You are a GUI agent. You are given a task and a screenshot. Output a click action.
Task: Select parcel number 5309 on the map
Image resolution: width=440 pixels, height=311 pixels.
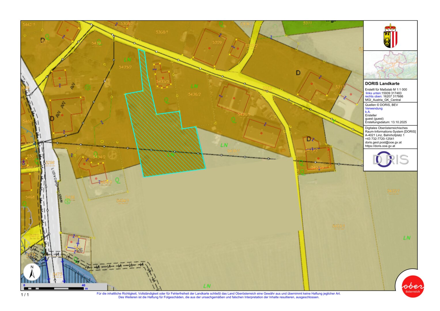(x=217, y=43)
